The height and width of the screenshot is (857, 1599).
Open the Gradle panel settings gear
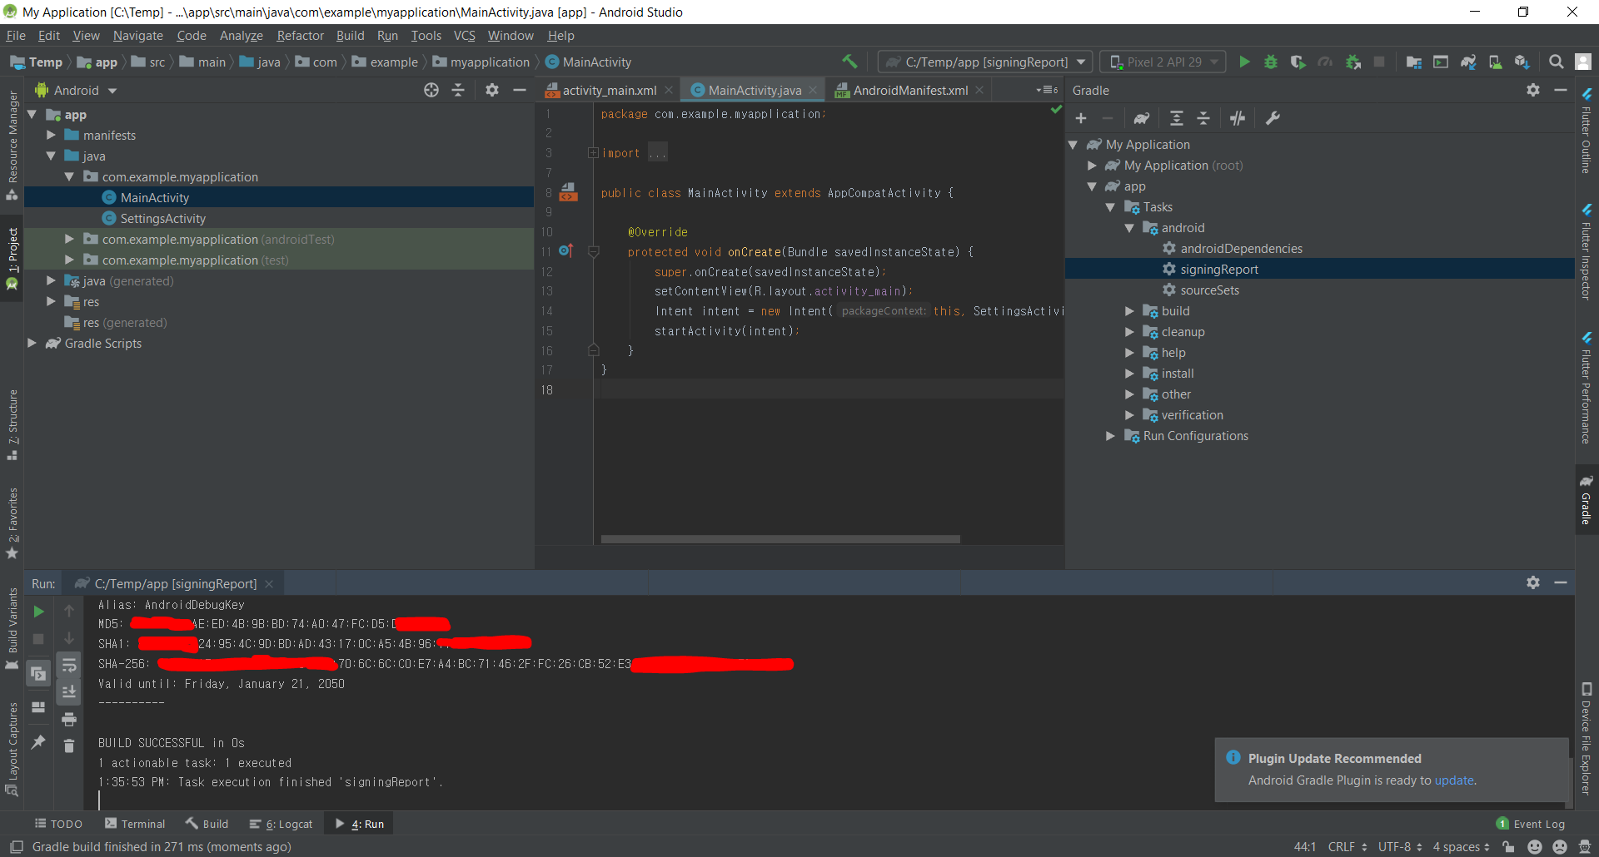click(x=1533, y=90)
